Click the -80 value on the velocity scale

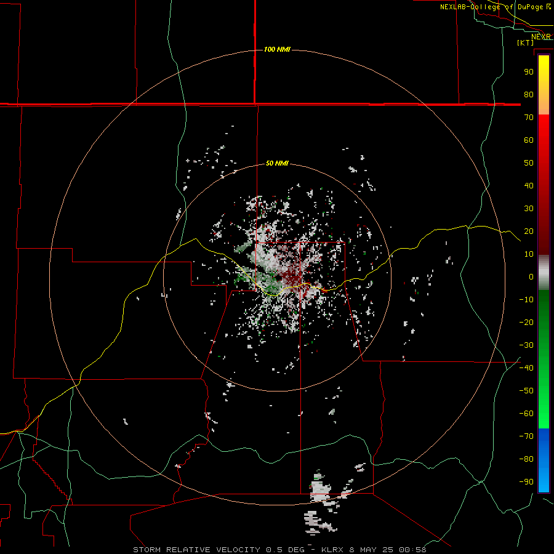526,459
